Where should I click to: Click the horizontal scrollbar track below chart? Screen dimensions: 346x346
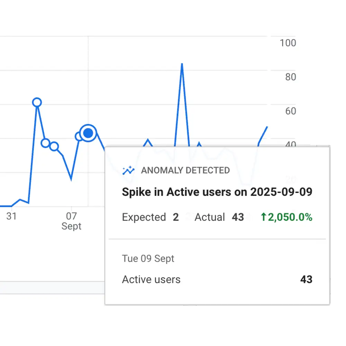pyautogui.click(x=52, y=287)
